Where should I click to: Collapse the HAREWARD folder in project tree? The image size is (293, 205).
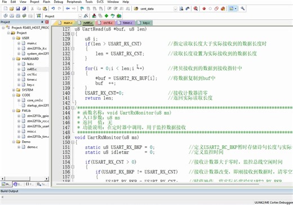tap(14, 59)
